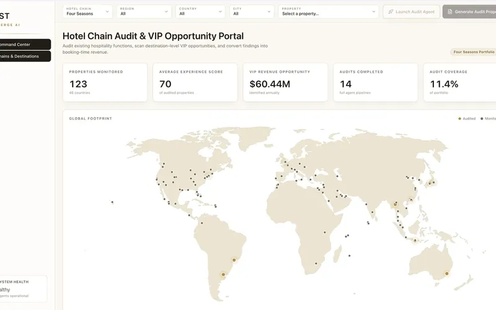Screen dimensions: 496x310
Task: Open Chains & Destinations in sidebar
Action: [x=25, y=56]
